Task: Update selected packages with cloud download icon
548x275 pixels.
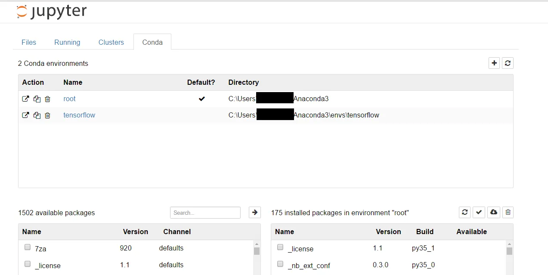Action: point(494,212)
